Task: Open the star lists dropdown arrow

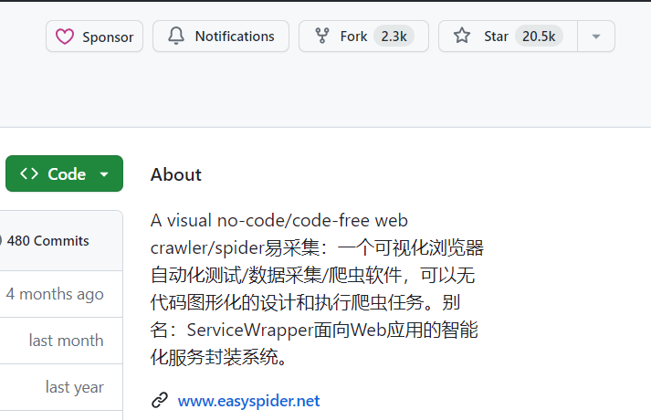Action: (x=596, y=37)
